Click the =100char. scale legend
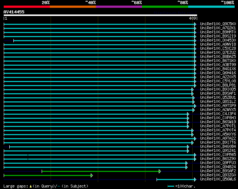Image resolution: width=238 pixels, height=189 pixels. pyautogui.click(x=181, y=186)
